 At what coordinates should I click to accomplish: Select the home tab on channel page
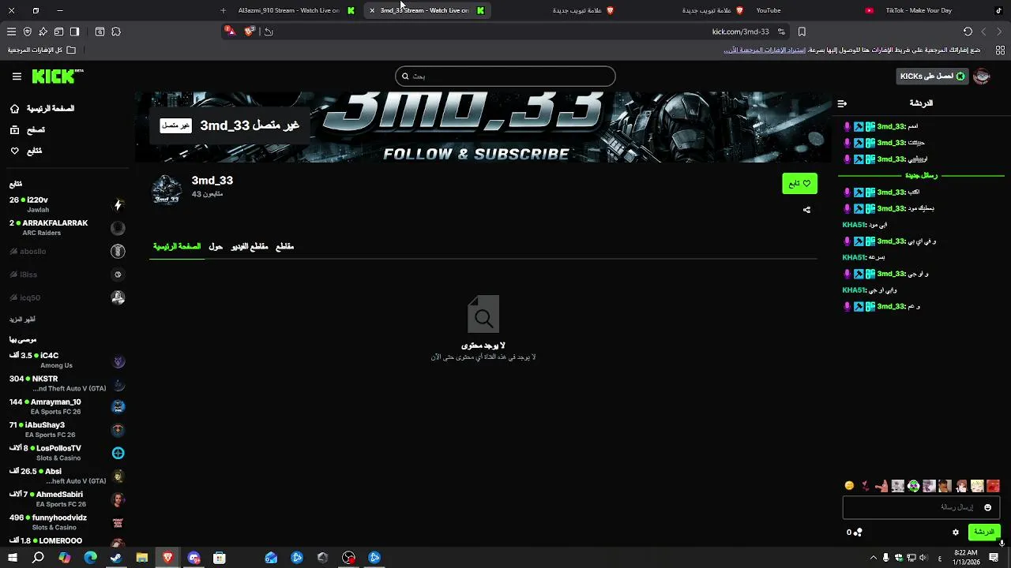(x=177, y=247)
